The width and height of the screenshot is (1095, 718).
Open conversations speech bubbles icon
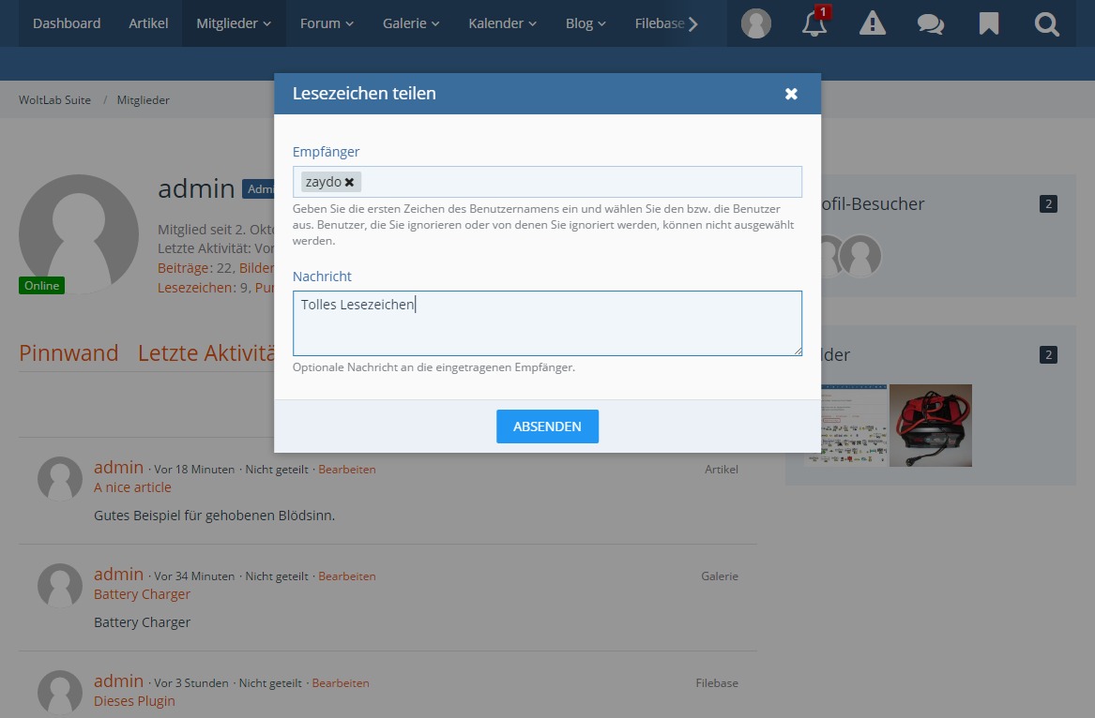click(x=930, y=23)
